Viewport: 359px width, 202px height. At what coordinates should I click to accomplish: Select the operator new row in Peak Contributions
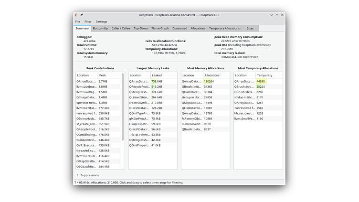[x=98, y=103]
